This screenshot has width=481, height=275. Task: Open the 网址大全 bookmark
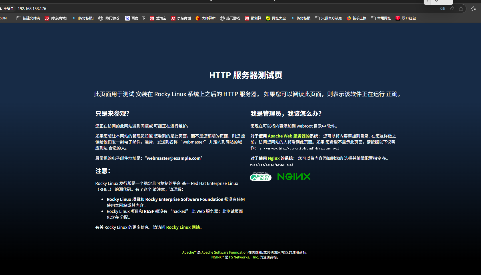(x=276, y=18)
